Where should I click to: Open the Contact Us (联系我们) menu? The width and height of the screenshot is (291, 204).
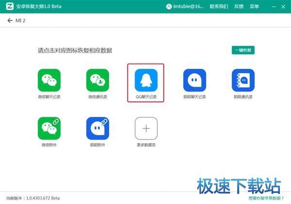point(219,6)
